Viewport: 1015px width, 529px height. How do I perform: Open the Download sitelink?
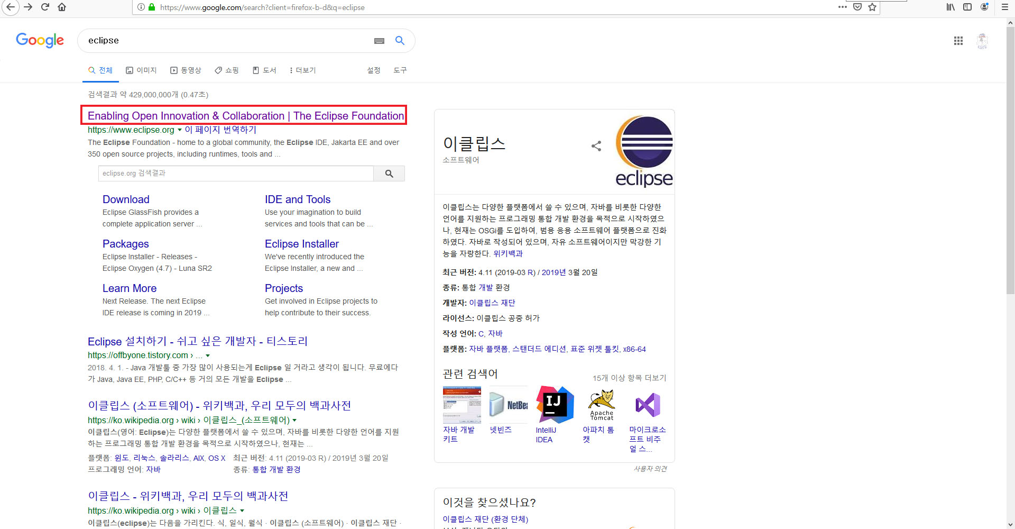coord(126,199)
